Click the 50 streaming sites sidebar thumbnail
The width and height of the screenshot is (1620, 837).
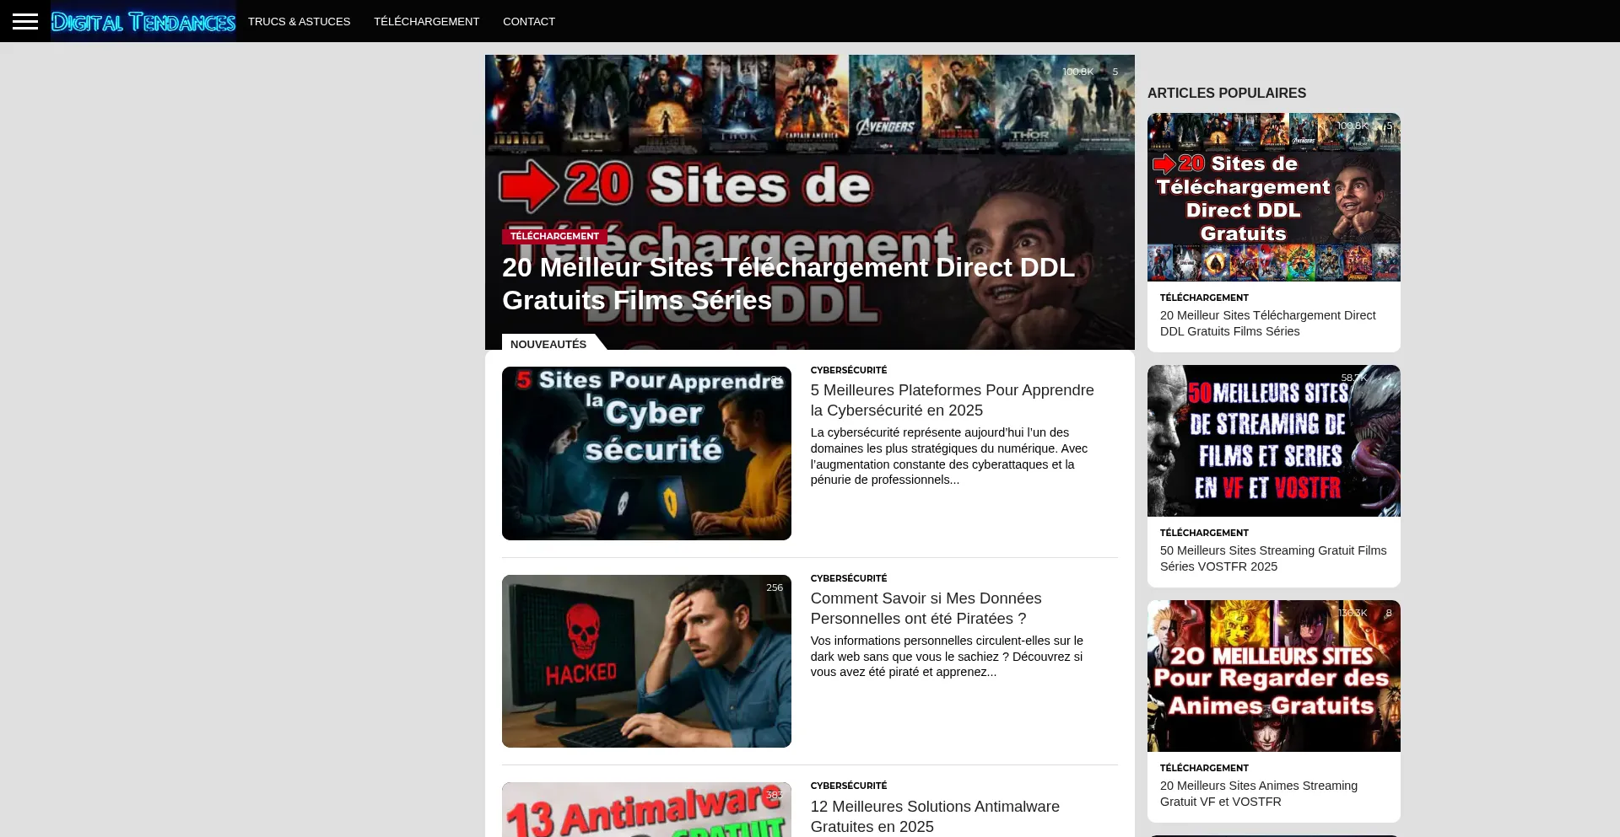tap(1273, 441)
